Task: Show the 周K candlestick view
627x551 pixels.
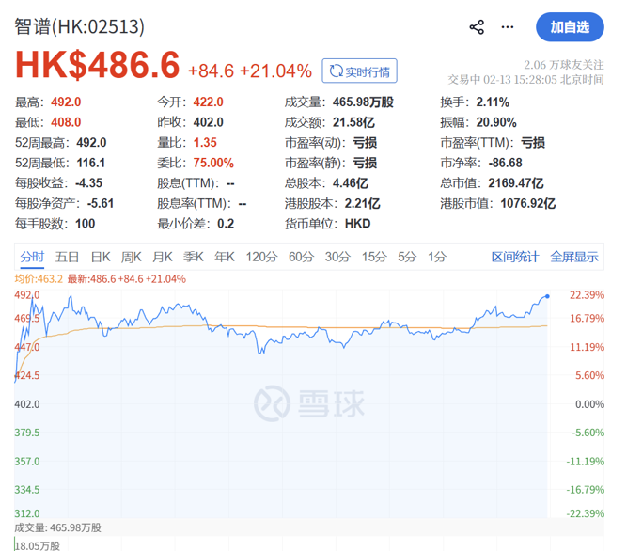Action: [x=131, y=257]
